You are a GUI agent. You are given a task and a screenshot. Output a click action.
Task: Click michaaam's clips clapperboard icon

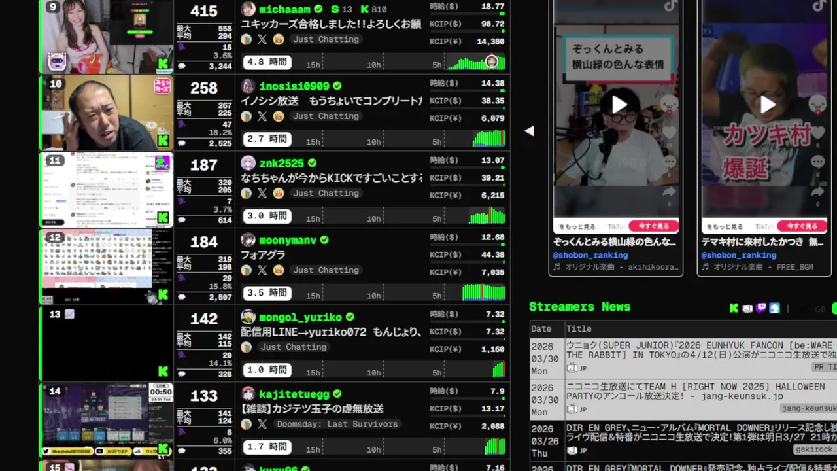279,39
